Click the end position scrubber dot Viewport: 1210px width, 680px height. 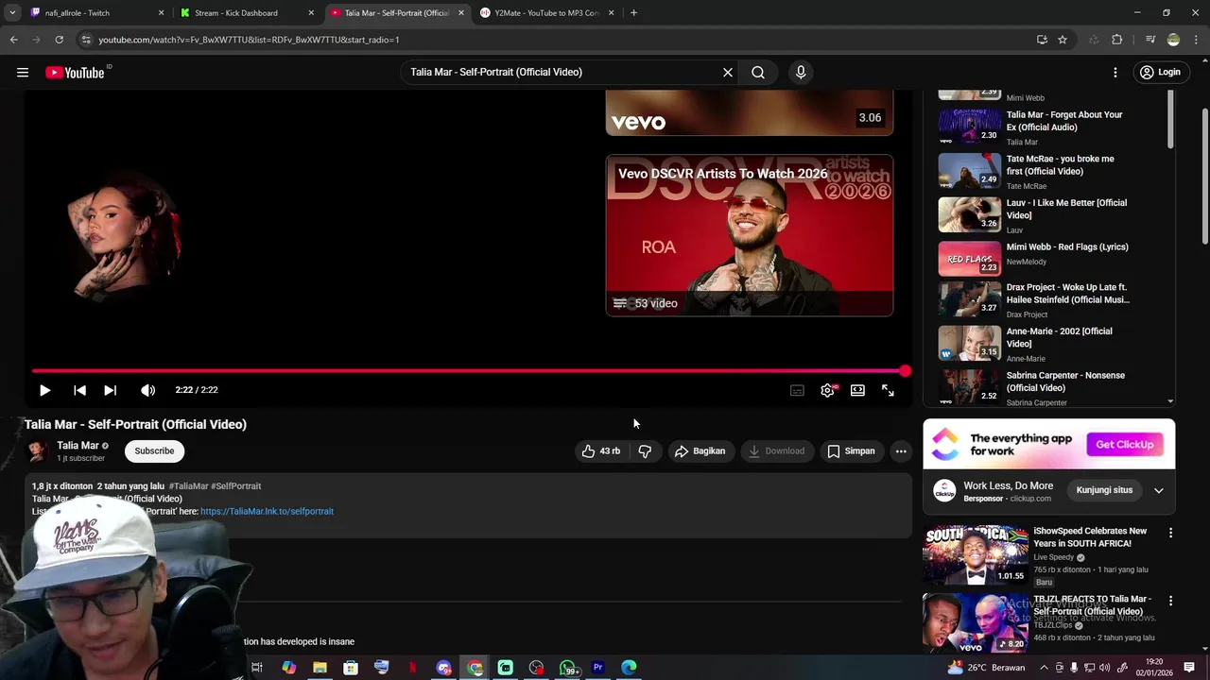(905, 371)
